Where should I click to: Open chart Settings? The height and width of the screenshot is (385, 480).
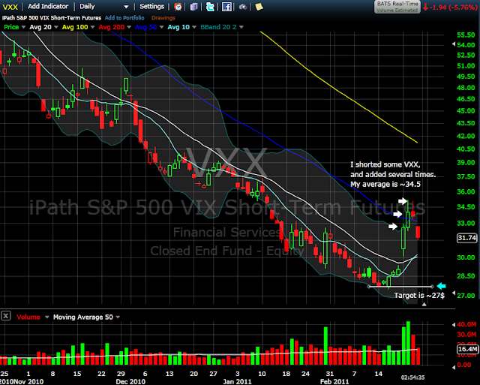click(151, 7)
